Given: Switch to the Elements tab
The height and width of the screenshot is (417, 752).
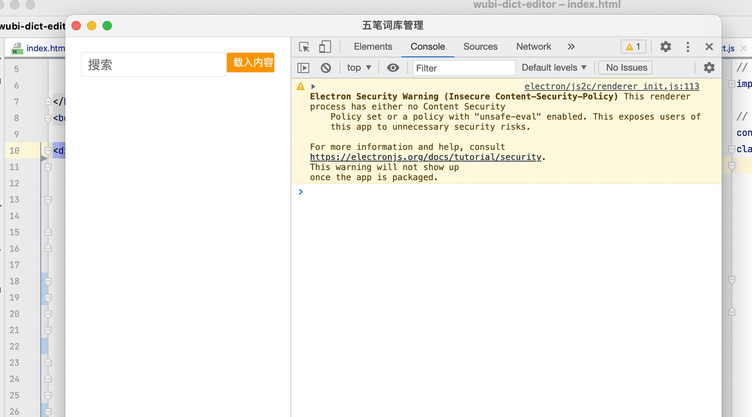Looking at the screenshot, I should 373,47.
